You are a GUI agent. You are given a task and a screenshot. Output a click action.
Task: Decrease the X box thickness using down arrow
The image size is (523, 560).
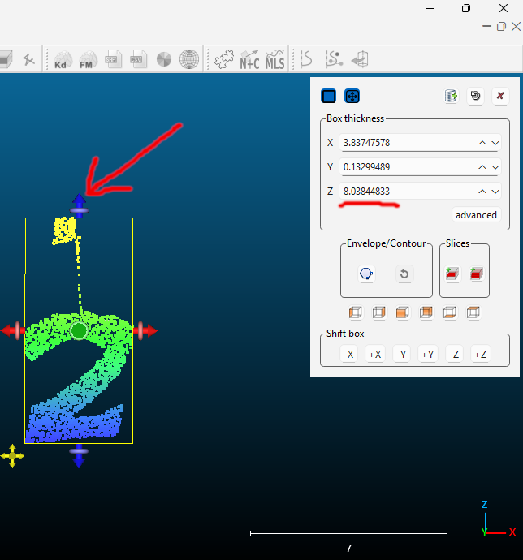495,143
